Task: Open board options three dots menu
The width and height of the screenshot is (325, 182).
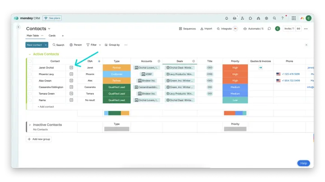Action: click(x=306, y=29)
